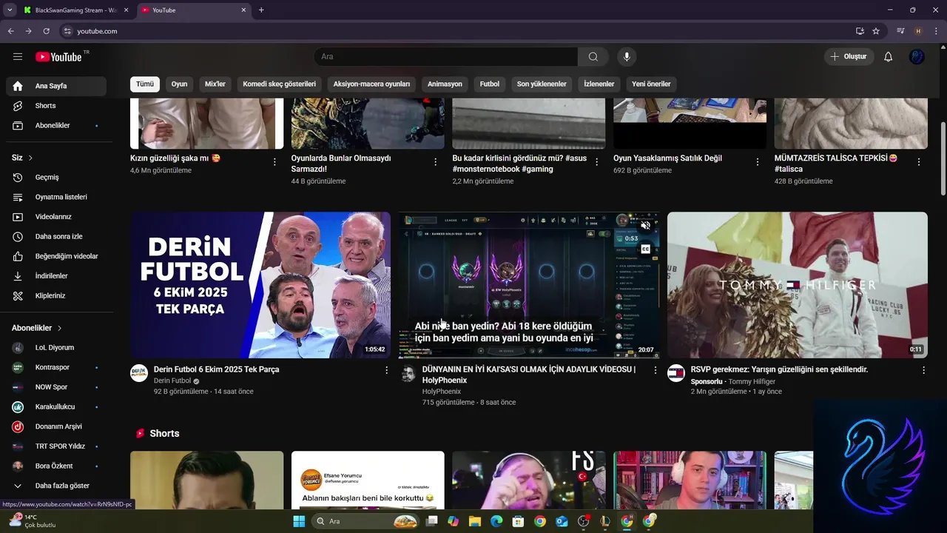
Task: Open options for Tommy Hilfiger ad
Action: click(923, 370)
